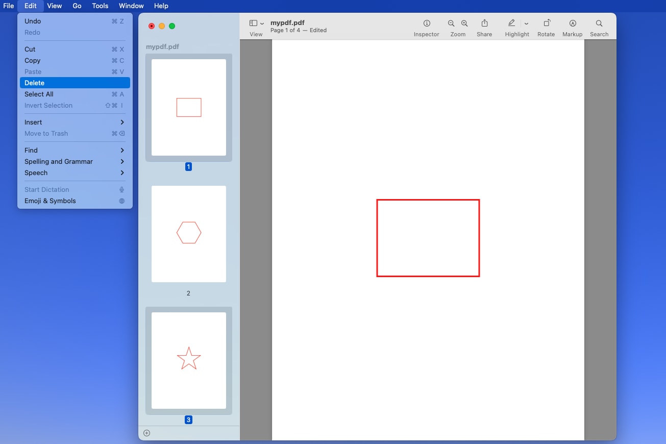Choose Delete from Edit menu
The image size is (666, 444).
tap(75, 83)
